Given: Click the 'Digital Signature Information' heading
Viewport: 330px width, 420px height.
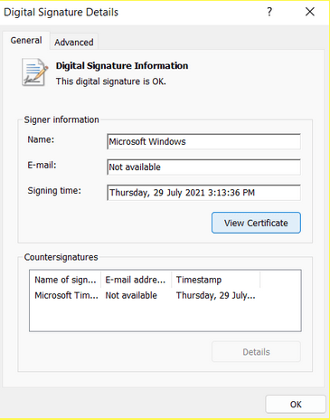Looking at the screenshot, I should (122, 65).
